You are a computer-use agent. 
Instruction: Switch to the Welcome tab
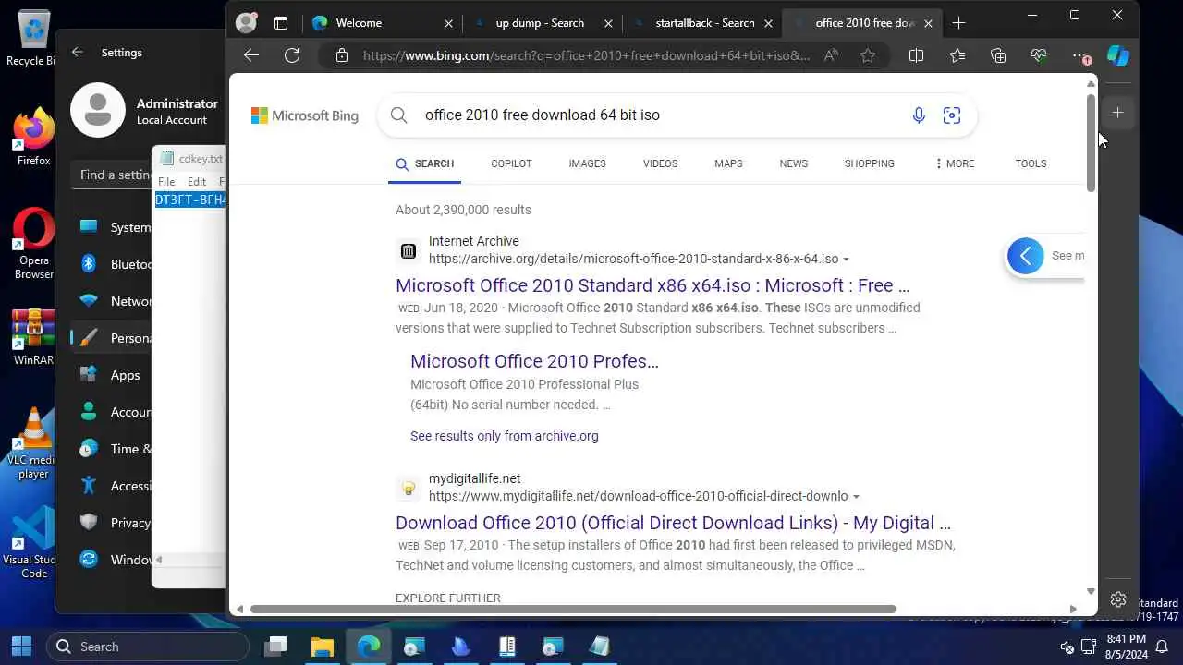click(384, 23)
